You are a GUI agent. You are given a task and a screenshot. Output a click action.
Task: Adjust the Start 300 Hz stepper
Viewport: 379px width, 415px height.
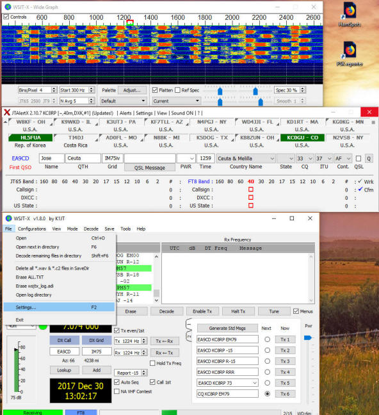[92, 90]
